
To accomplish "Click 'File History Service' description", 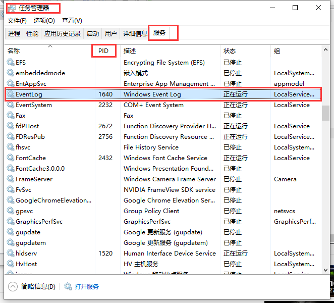I will pyautogui.click(x=151, y=147).
